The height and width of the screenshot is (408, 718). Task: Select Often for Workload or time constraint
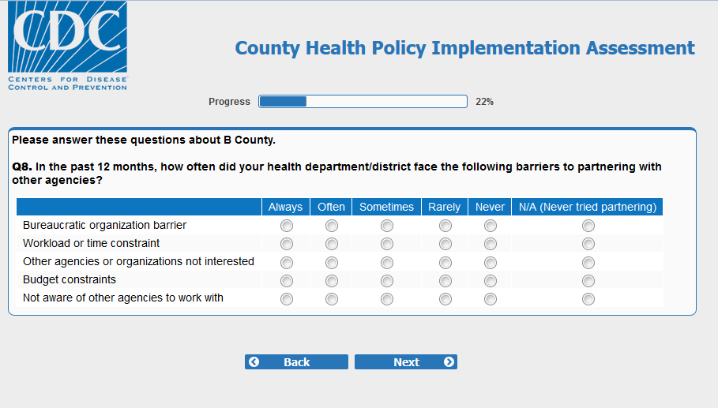pyautogui.click(x=332, y=244)
